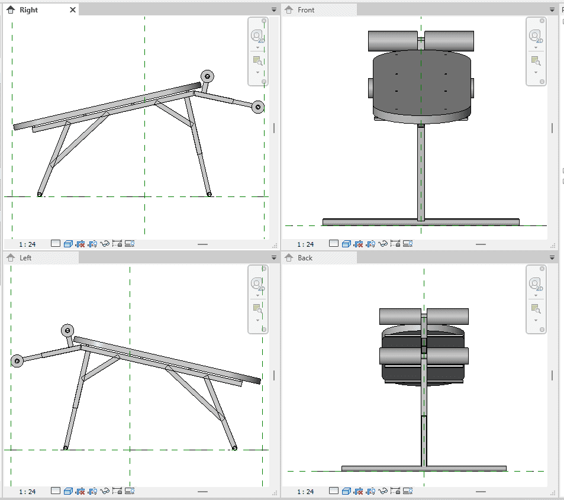Open 2D steering wheel in Left view
This screenshot has width=564, height=500.
pos(257,285)
